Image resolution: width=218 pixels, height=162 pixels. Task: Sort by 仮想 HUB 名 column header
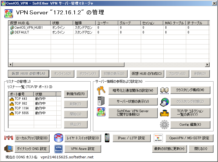[29, 23]
